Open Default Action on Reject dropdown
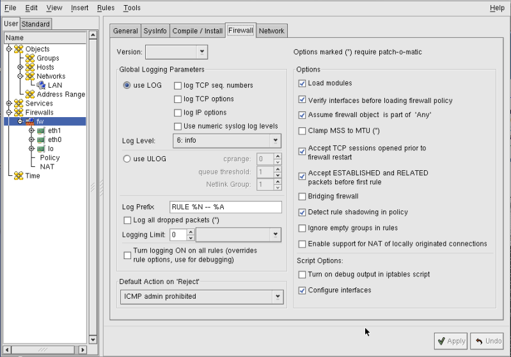Screen dimensions: 511x357 [202, 296]
